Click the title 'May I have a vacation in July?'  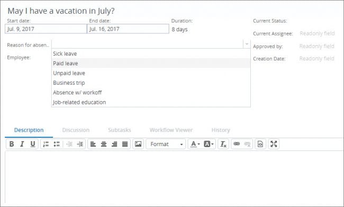(61, 11)
